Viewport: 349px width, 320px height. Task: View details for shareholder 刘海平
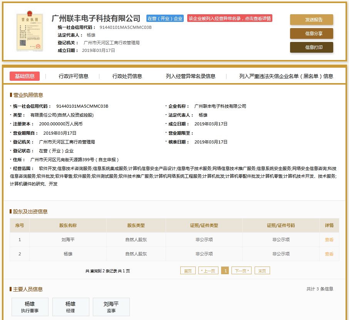point(329,240)
